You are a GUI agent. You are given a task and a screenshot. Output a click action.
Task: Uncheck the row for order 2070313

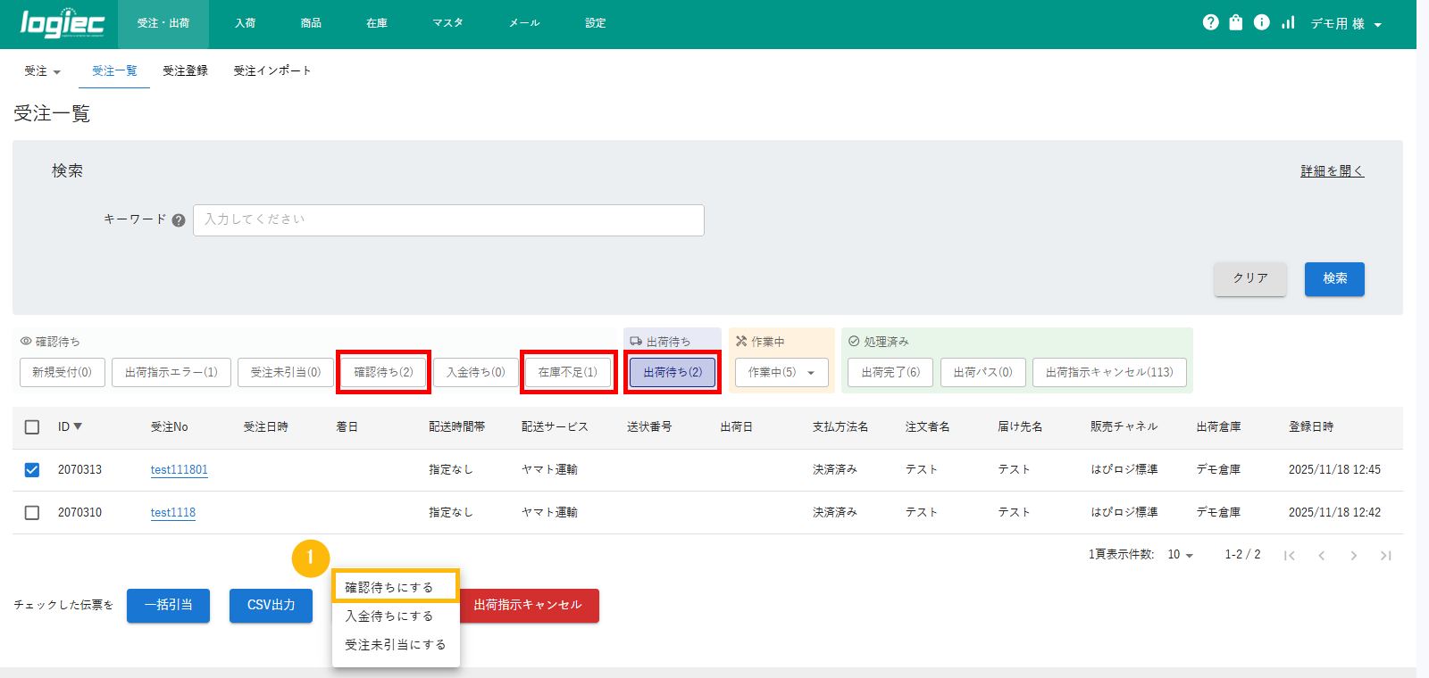tap(32, 470)
